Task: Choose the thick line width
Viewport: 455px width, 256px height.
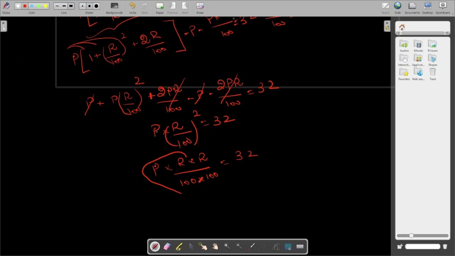Action: click(x=71, y=6)
